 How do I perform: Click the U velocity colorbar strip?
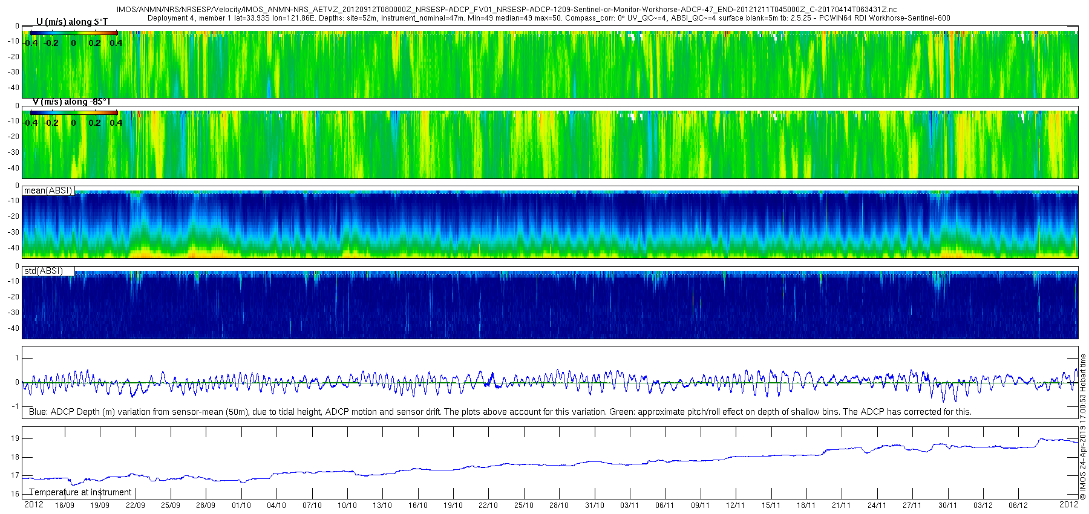point(74,33)
